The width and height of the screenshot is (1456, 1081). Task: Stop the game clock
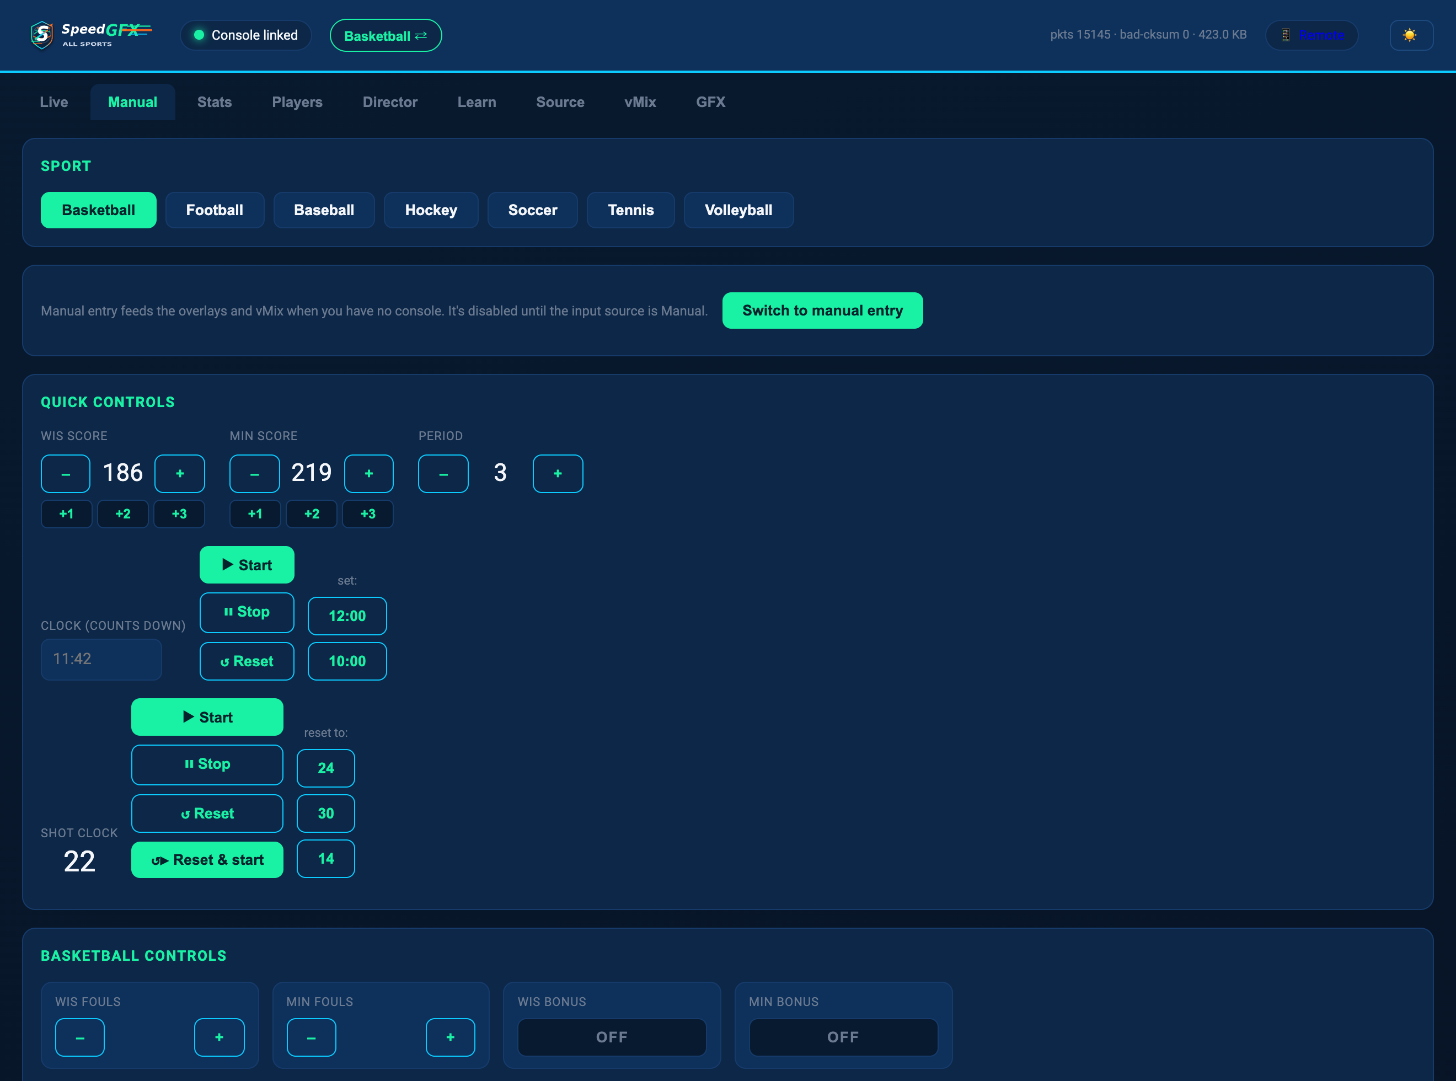[x=248, y=613]
